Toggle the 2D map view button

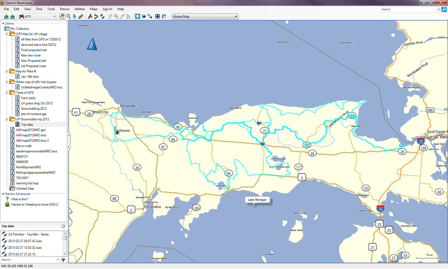(138, 17)
